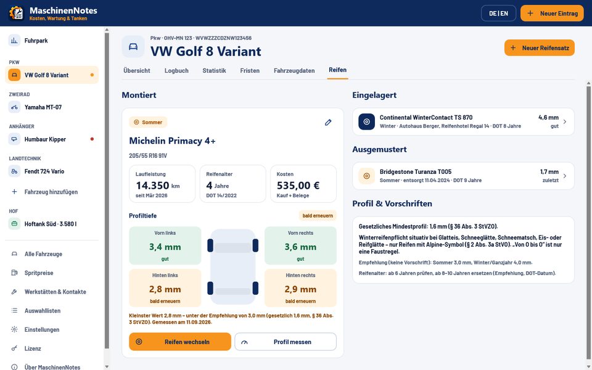592x370 pixels.
Task: Toggle the DE | EN language switch
Action: tap(498, 13)
